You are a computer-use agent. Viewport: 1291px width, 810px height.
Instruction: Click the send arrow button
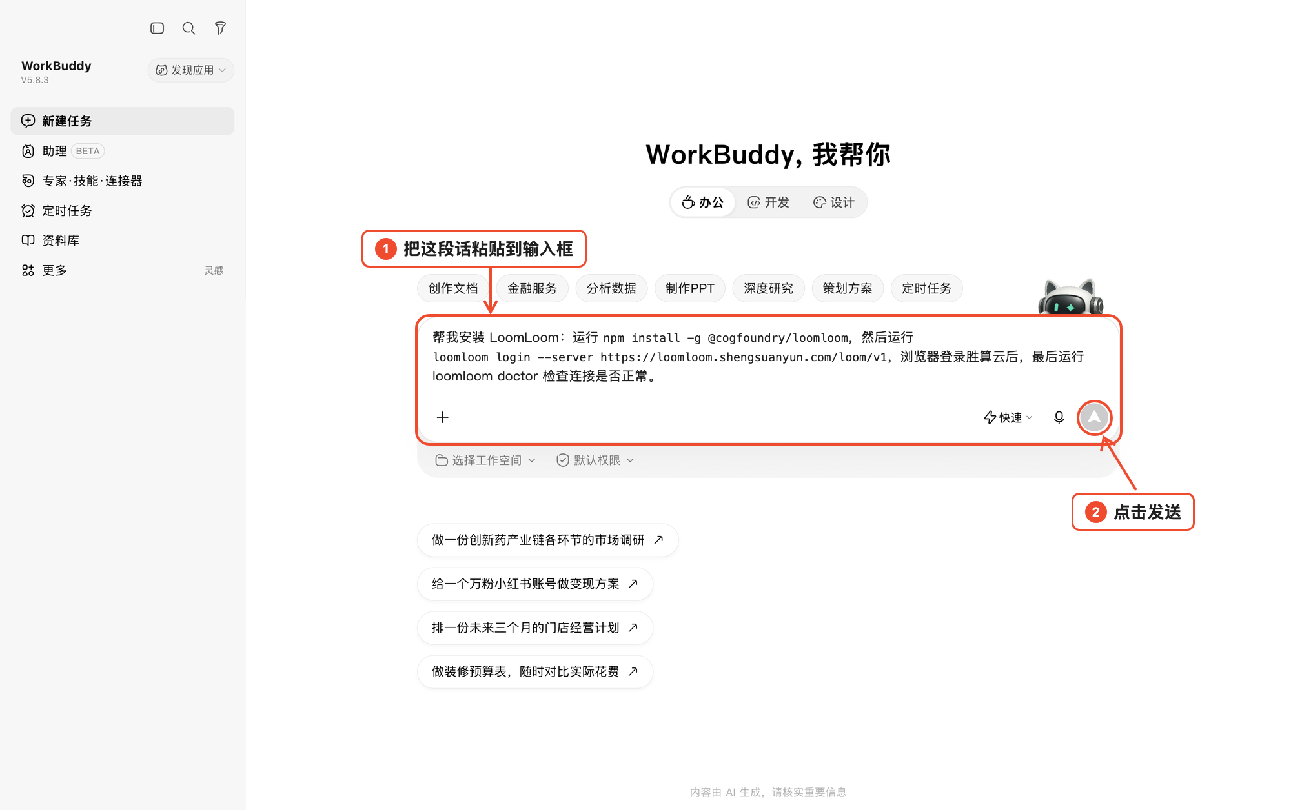tap(1095, 418)
